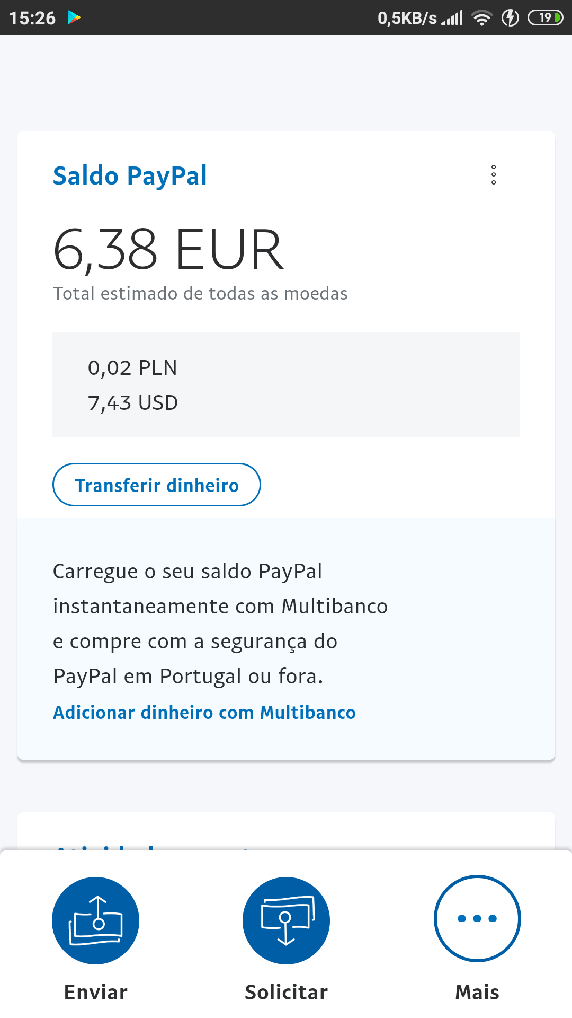Select the 7,43 USD balance row
Viewport: 572px width, 1018px height.
coord(133,403)
